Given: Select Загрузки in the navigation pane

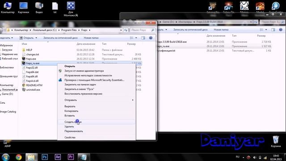Looking at the screenshot, I should (x=7, y=50).
